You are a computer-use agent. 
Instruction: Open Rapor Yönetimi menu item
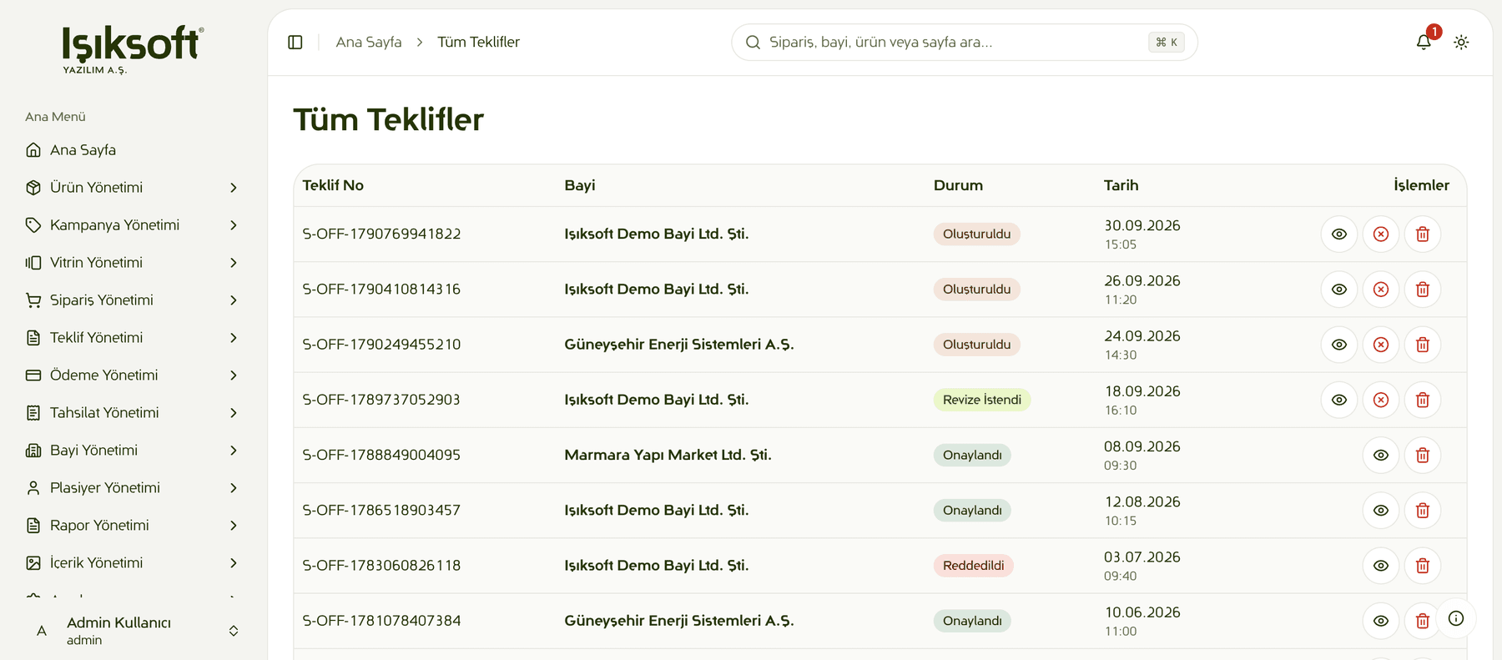(134, 526)
